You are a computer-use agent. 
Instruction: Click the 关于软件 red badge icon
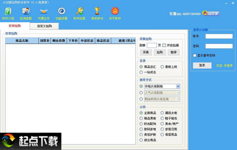coord(115,11)
